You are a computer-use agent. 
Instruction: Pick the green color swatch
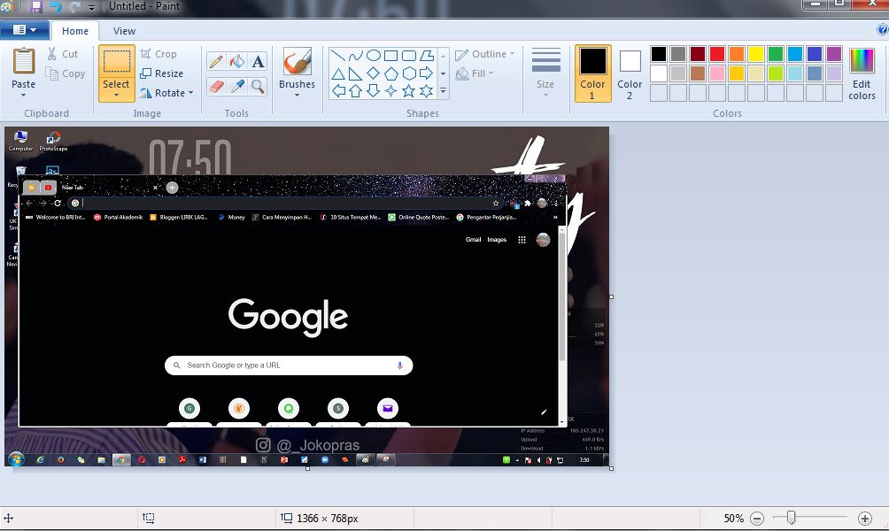(x=776, y=54)
